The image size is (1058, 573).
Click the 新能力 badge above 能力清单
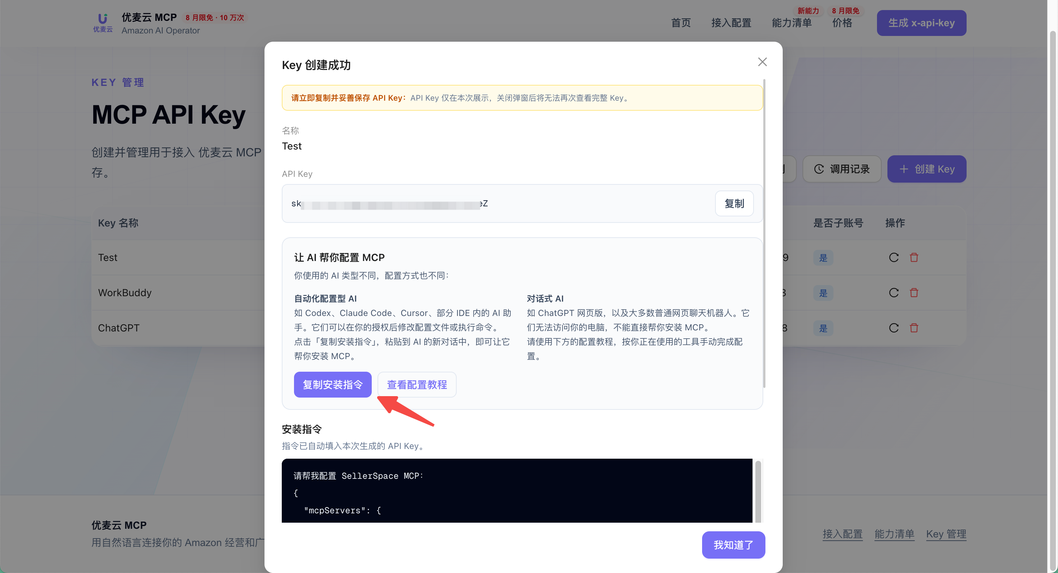808,11
